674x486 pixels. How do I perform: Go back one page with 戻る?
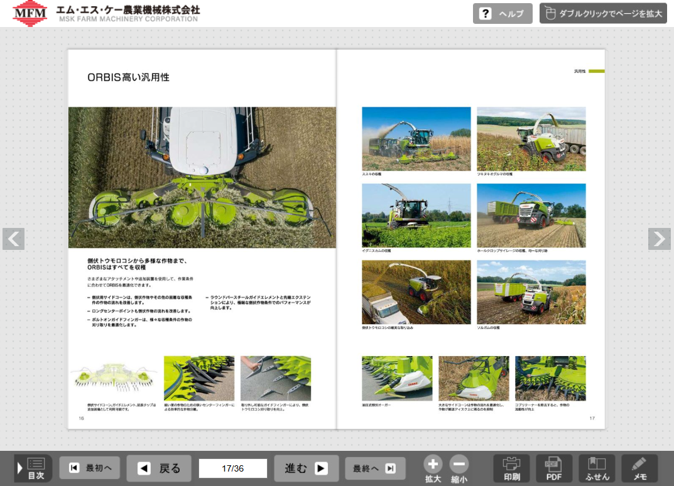tap(159, 468)
